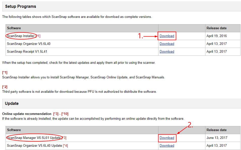Viewport: 241px width, 150px height.
Task: Open footnote [*1] beside ScanSnap Installer
Action: (38, 36)
